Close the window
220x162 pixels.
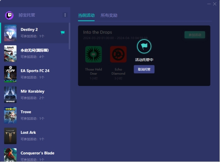pyautogui.click(x=215, y=4)
